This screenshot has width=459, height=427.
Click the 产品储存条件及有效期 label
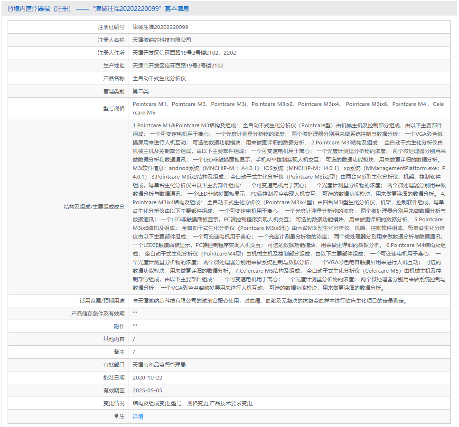click(x=98, y=313)
